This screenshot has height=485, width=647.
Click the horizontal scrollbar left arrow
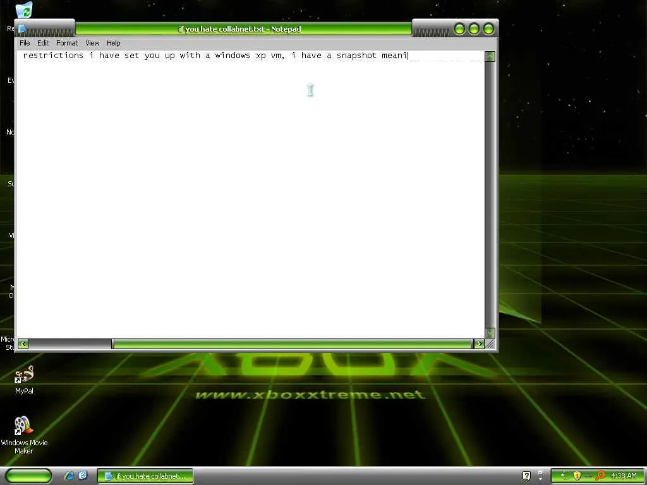(x=23, y=344)
